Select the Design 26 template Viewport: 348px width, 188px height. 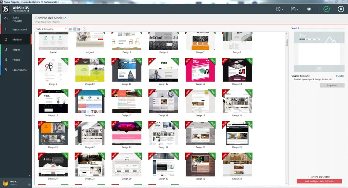[237, 133]
